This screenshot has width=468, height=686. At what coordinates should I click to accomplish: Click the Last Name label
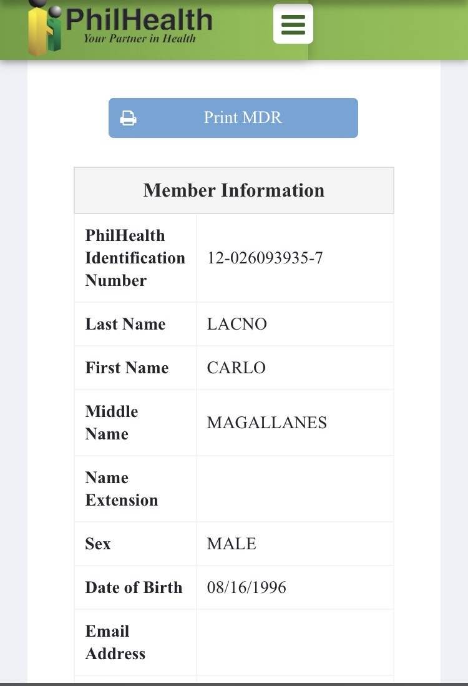click(x=125, y=324)
